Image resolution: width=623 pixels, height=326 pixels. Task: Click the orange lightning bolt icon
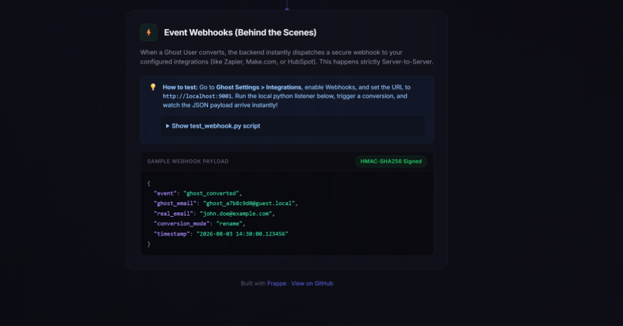148,33
